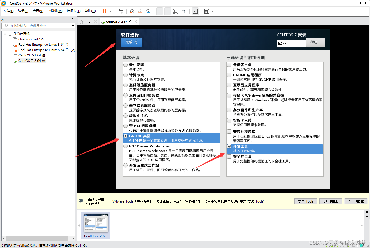Viewport: 370px width, 248px height.
Task: Select classroom-rh124 virtual machine
Action: pos(32,39)
